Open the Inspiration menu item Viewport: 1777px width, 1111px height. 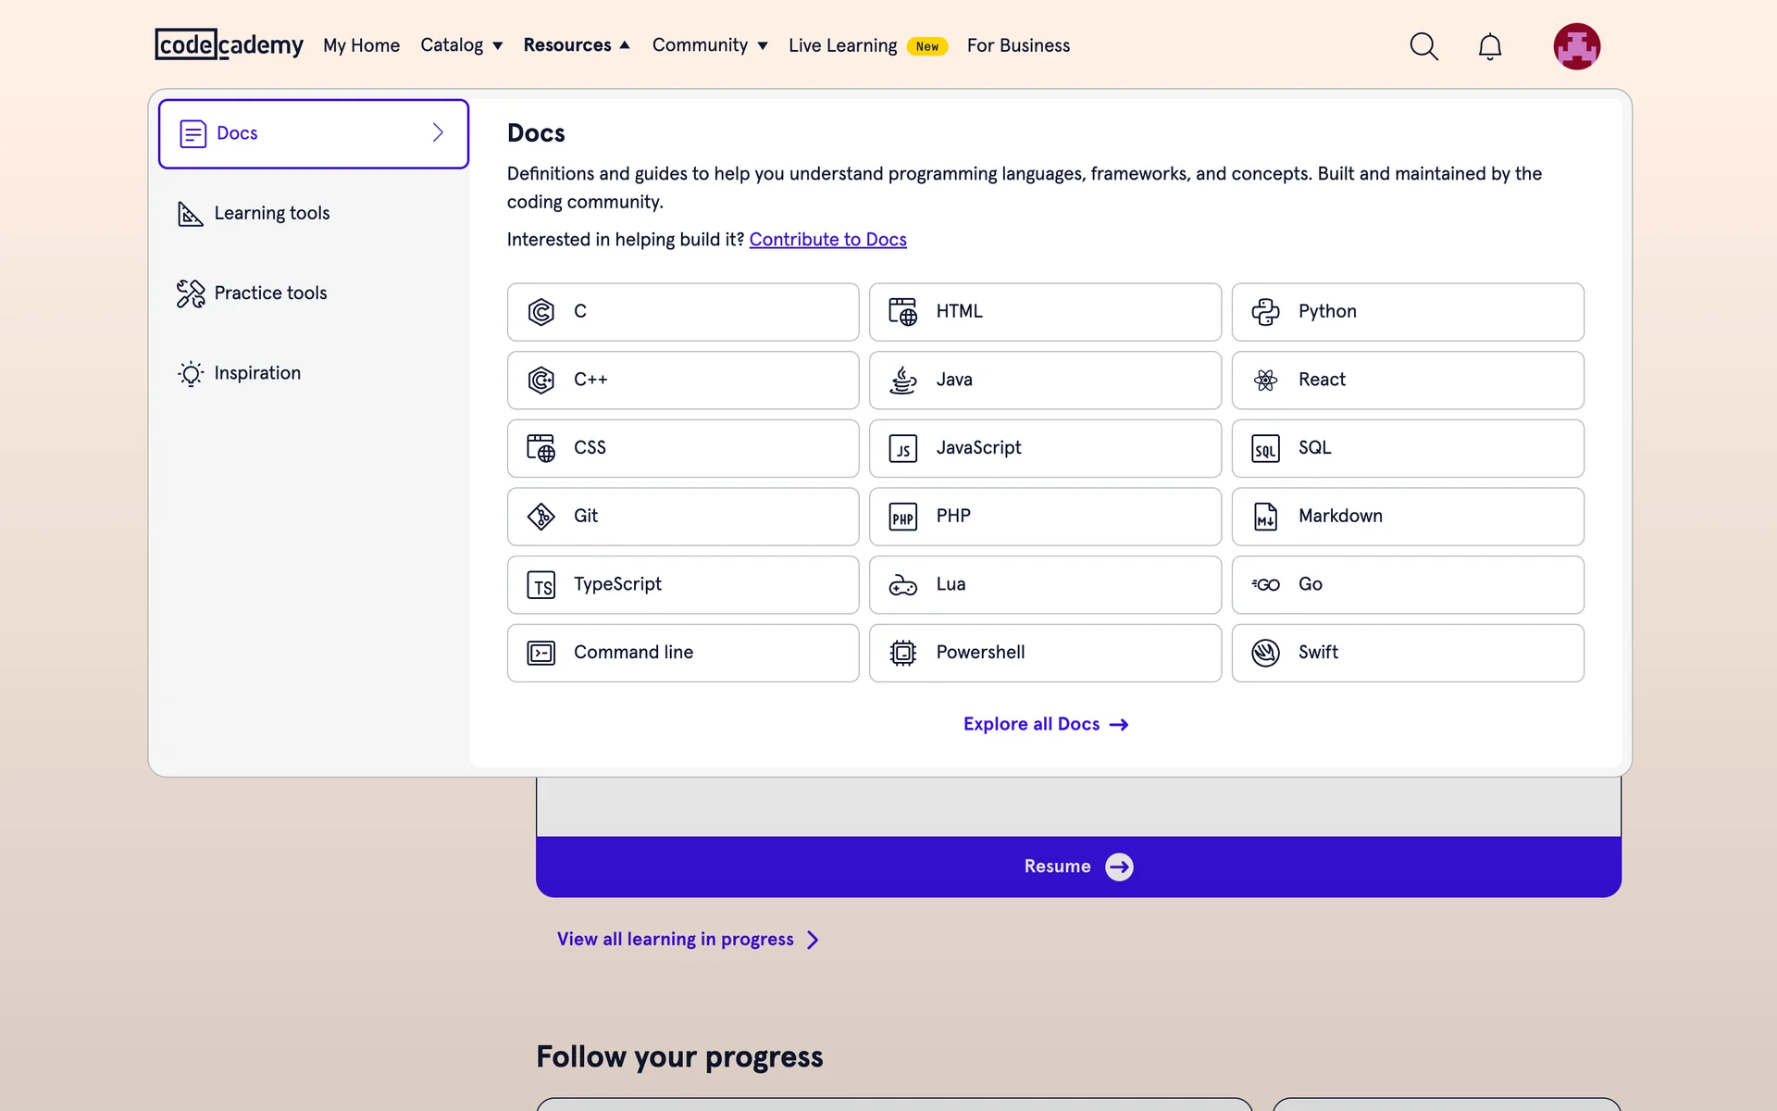coord(257,373)
